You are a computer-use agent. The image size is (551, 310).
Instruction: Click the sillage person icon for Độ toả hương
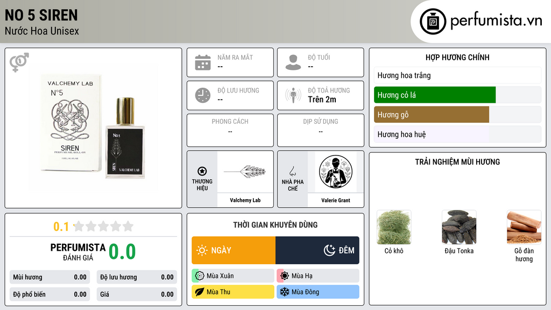[x=293, y=95]
